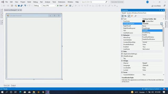168x94 pixels.
Task: Expand the Font property node
Action: (x=122, y=19)
